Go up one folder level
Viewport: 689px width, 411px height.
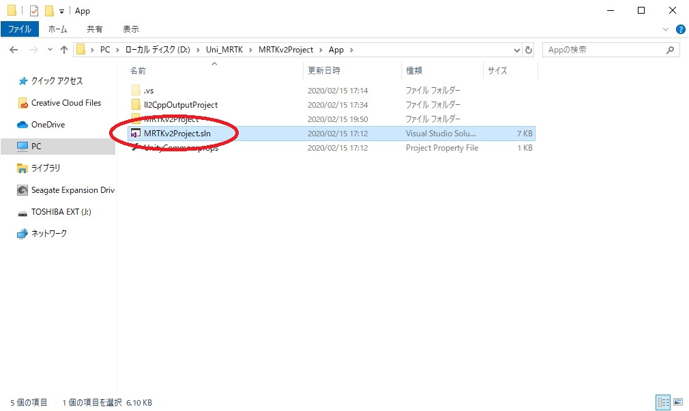pos(64,50)
